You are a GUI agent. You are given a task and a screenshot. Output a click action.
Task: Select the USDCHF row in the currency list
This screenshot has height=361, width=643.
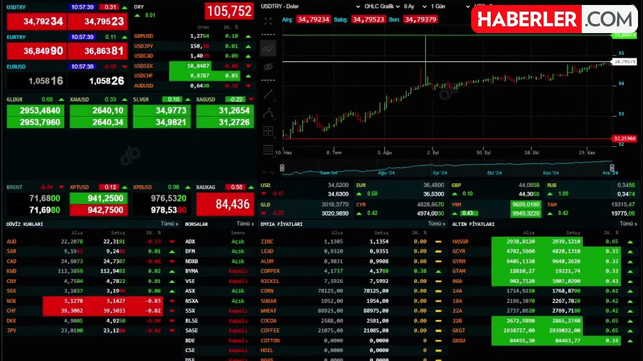[193, 76]
